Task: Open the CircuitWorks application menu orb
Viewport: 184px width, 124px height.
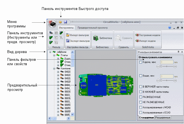Action: 52,24
